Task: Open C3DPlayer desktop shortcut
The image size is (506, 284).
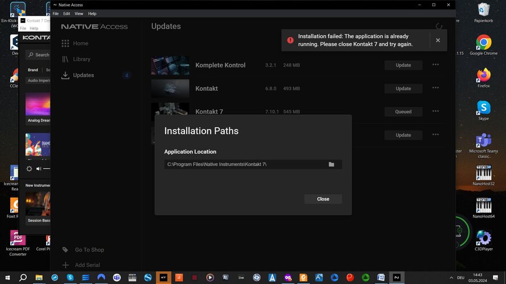Action: (x=483, y=241)
